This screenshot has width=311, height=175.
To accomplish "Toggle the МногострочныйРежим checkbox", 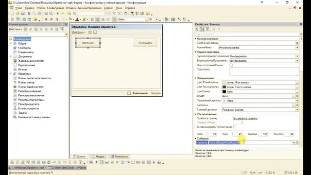I will pos(231,65).
